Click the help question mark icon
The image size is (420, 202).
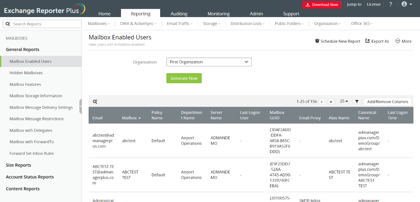coord(390,4)
